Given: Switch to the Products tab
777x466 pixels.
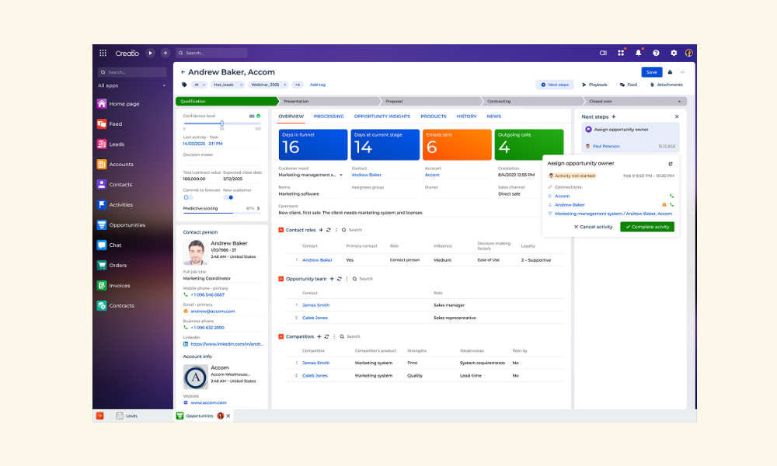Looking at the screenshot, I should [x=434, y=116].
